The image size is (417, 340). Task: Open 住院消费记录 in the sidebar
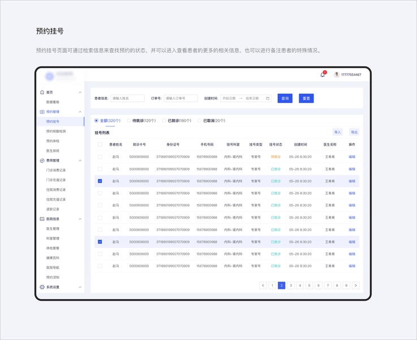(56, 190)
